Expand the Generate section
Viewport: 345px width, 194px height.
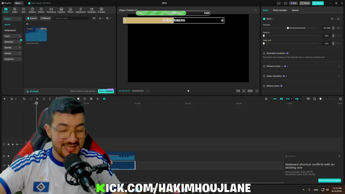tap(12, 42)
